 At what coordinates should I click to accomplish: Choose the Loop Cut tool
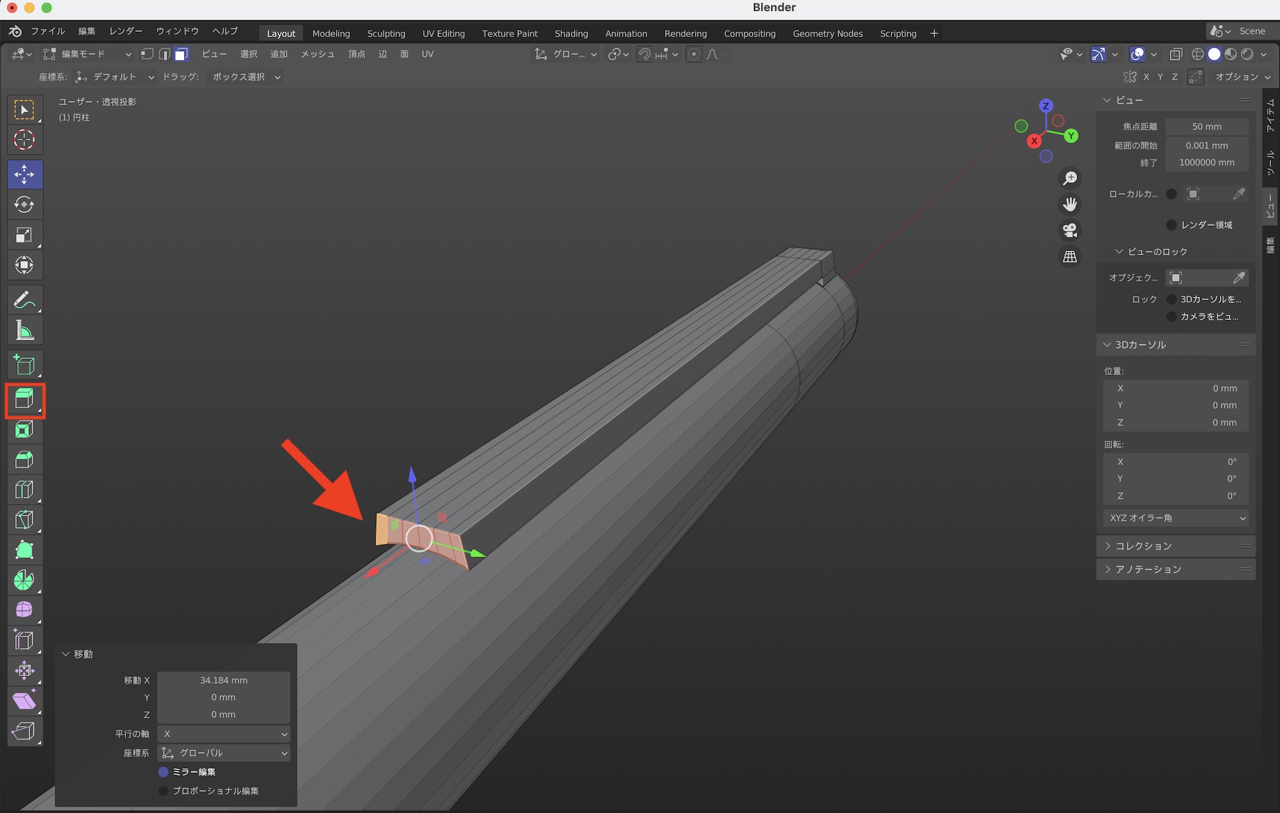tap(24, 490)
